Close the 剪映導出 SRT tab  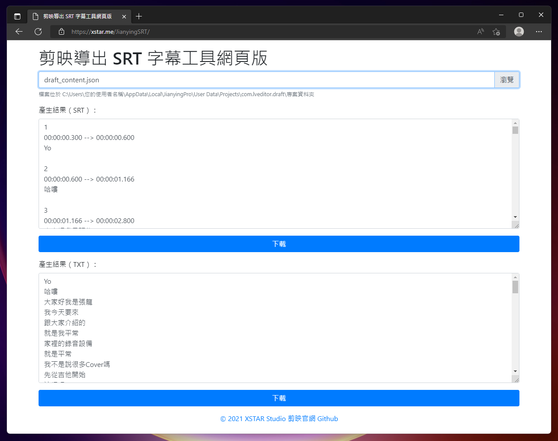point(124,16)
